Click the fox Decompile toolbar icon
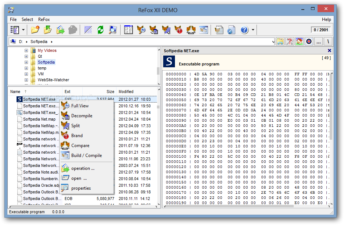 pos(154,30)
